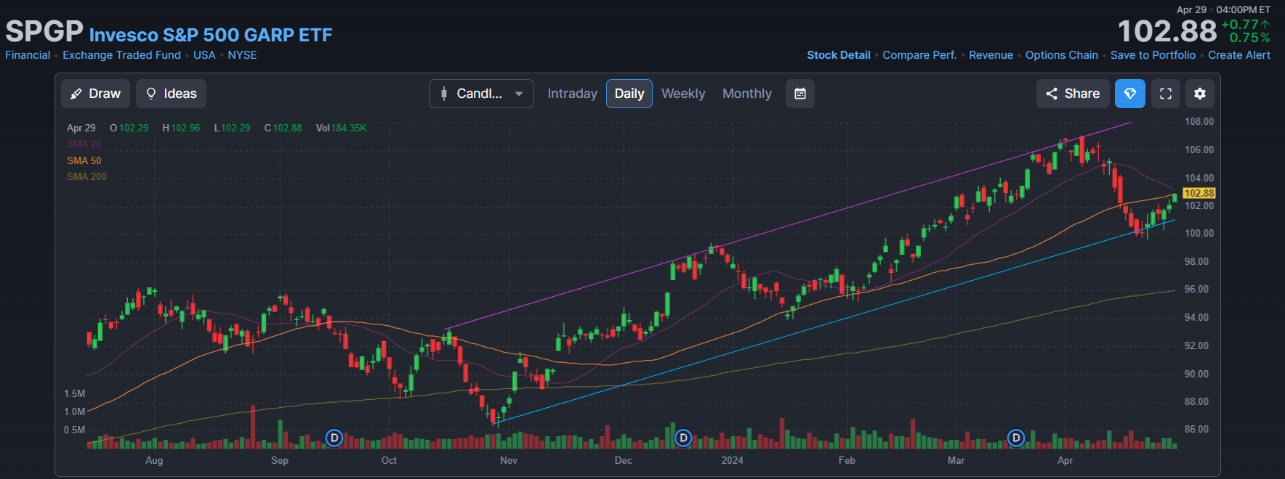Open the Revenue link
The height and width of the screenshot is (479, 1285).
click(991, 55)
